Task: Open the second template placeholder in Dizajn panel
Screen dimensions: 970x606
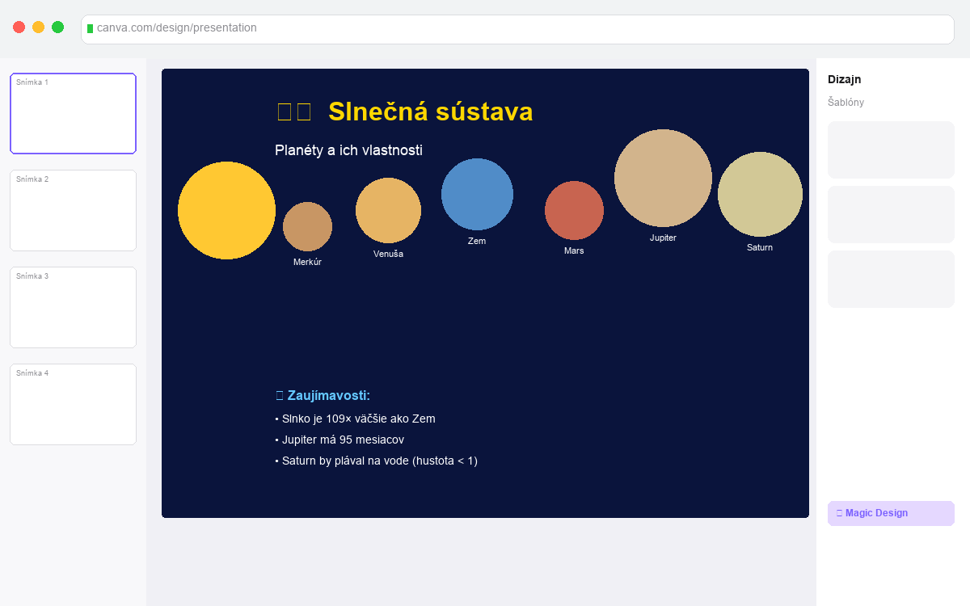Action: pos(890,214)
